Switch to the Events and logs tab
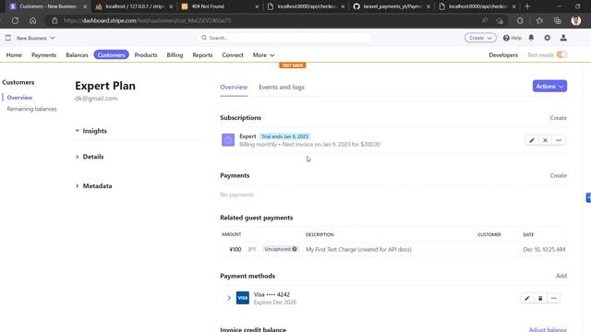Image resolution: width=591 pixels, height=332 pixels. tap(282, 87)
